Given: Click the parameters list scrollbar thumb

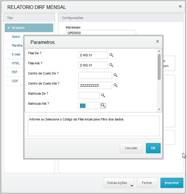Looking at the screenshot, I should click(159, 67).
